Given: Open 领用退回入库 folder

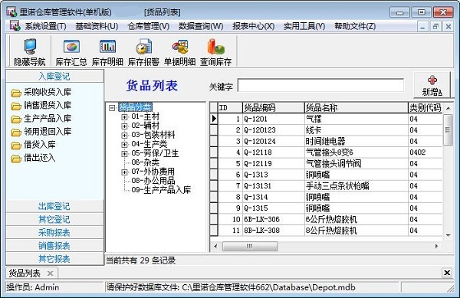Looking at the screenshot, I should 16,133.
